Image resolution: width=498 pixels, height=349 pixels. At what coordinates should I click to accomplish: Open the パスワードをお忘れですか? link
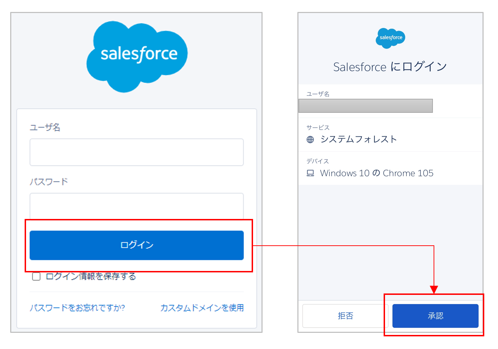pyautogui.click(x=77, y=308)
